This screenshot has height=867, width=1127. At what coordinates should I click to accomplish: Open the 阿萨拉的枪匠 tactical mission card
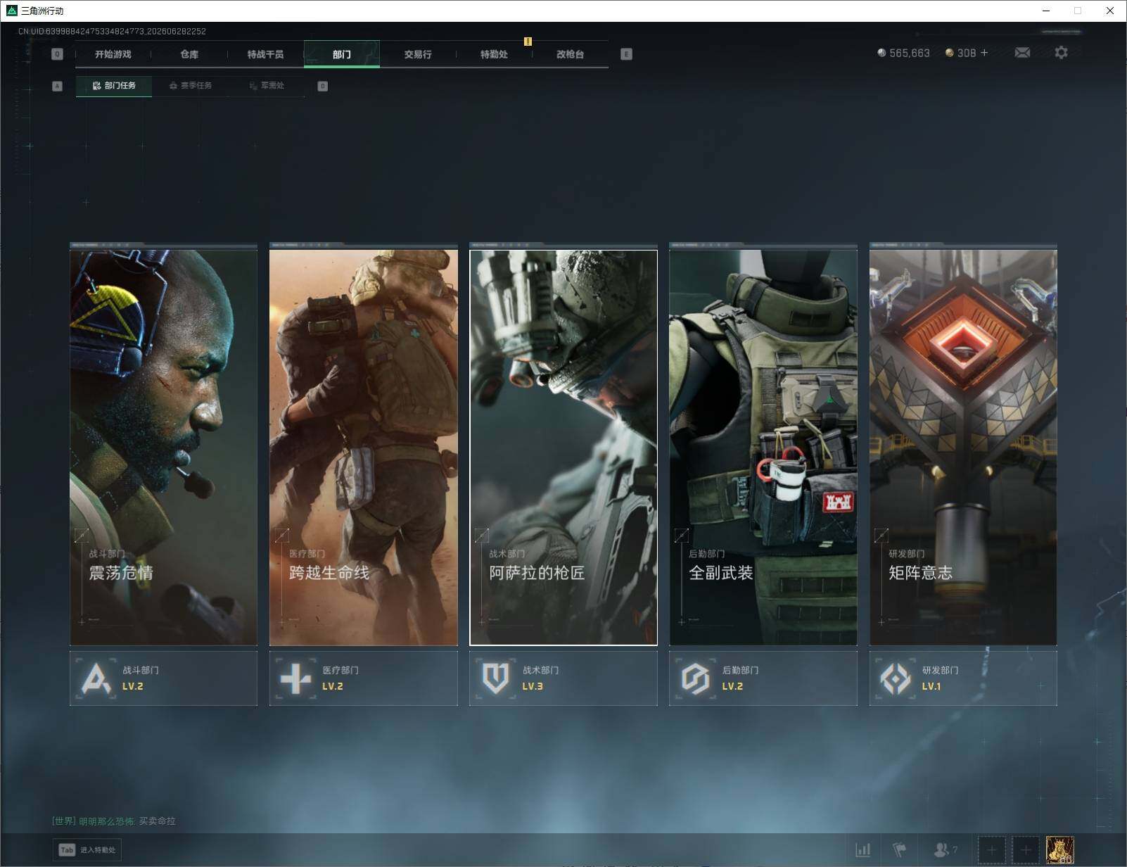click(563, 447)
